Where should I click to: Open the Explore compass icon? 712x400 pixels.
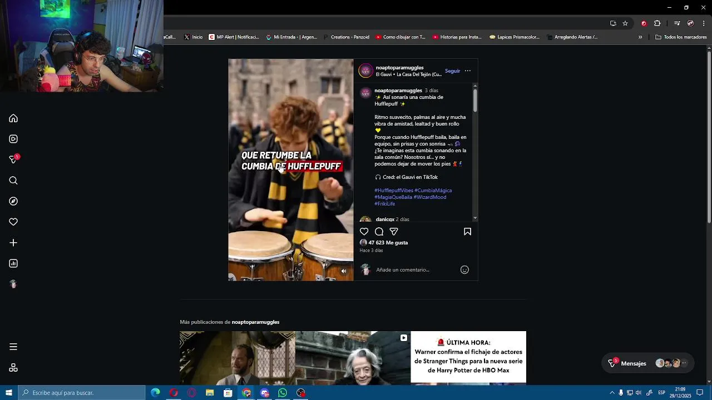click(13, 201)
